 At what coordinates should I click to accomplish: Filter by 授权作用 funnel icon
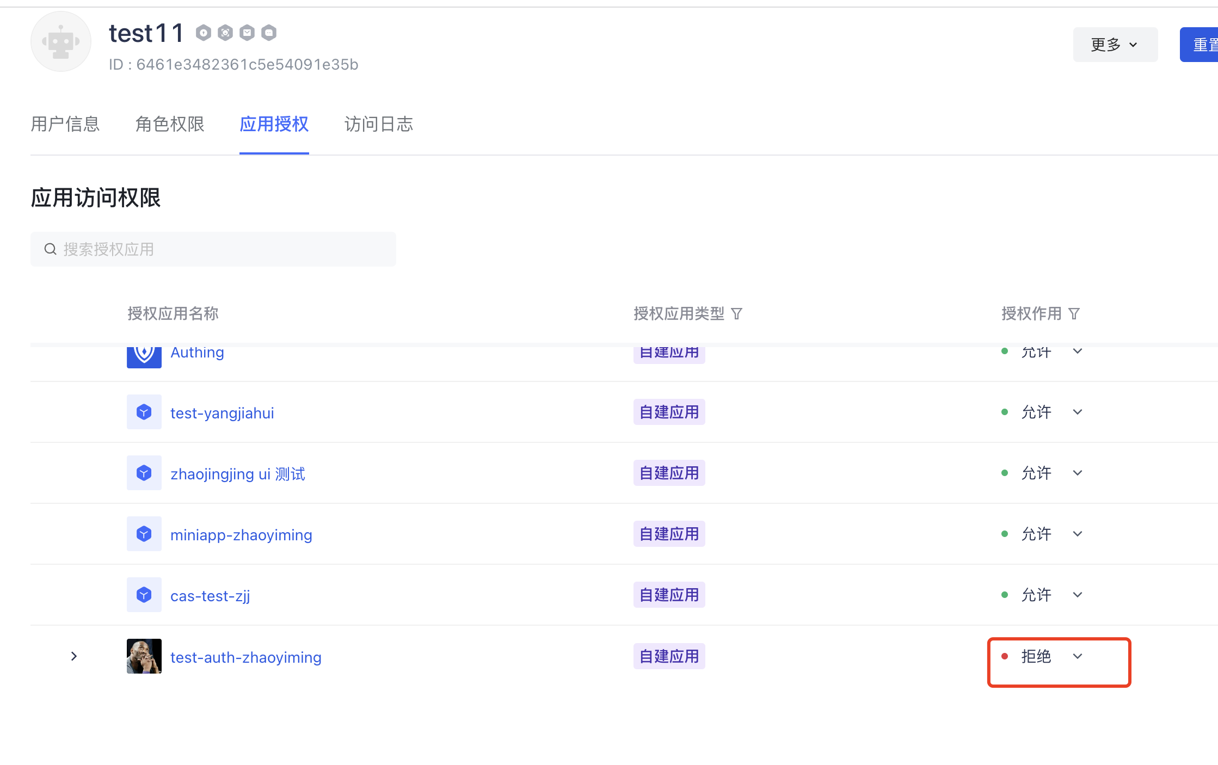click(1074, 314)
